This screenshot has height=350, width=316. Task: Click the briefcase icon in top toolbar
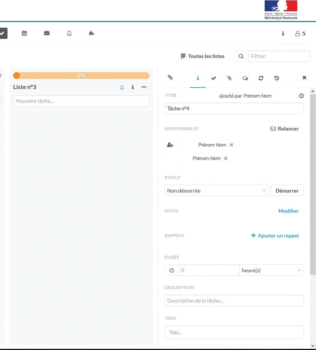coord(47,33)
